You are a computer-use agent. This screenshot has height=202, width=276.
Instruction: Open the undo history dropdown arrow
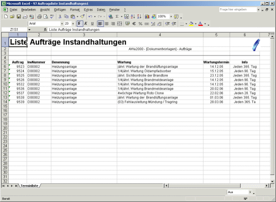pos(95,17)
